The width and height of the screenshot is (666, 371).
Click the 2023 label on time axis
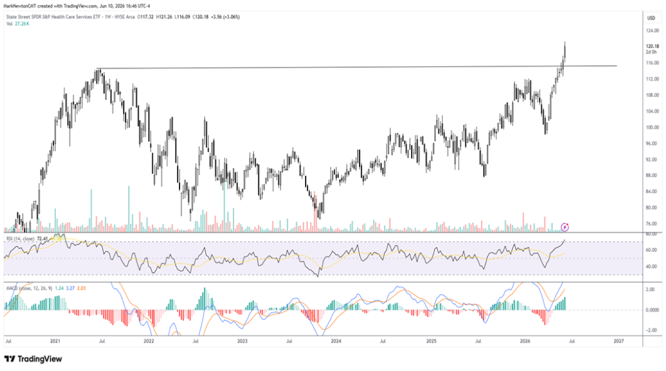pos(242,341)
